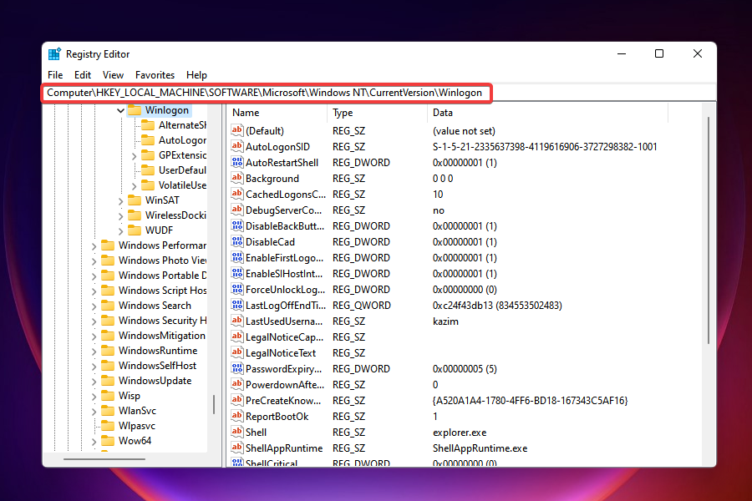The width and height of the screenshot is (752, 501).
Task: Select the AlternateSl subkey
Action: click(182, 125)
